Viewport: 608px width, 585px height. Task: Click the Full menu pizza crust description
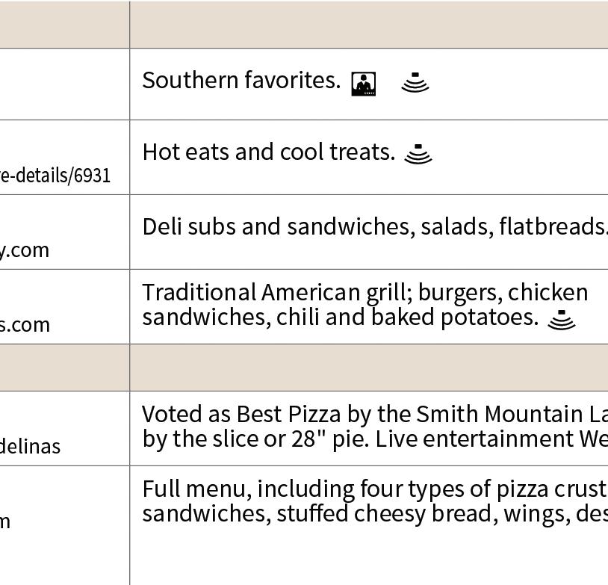tap(373, 489)
